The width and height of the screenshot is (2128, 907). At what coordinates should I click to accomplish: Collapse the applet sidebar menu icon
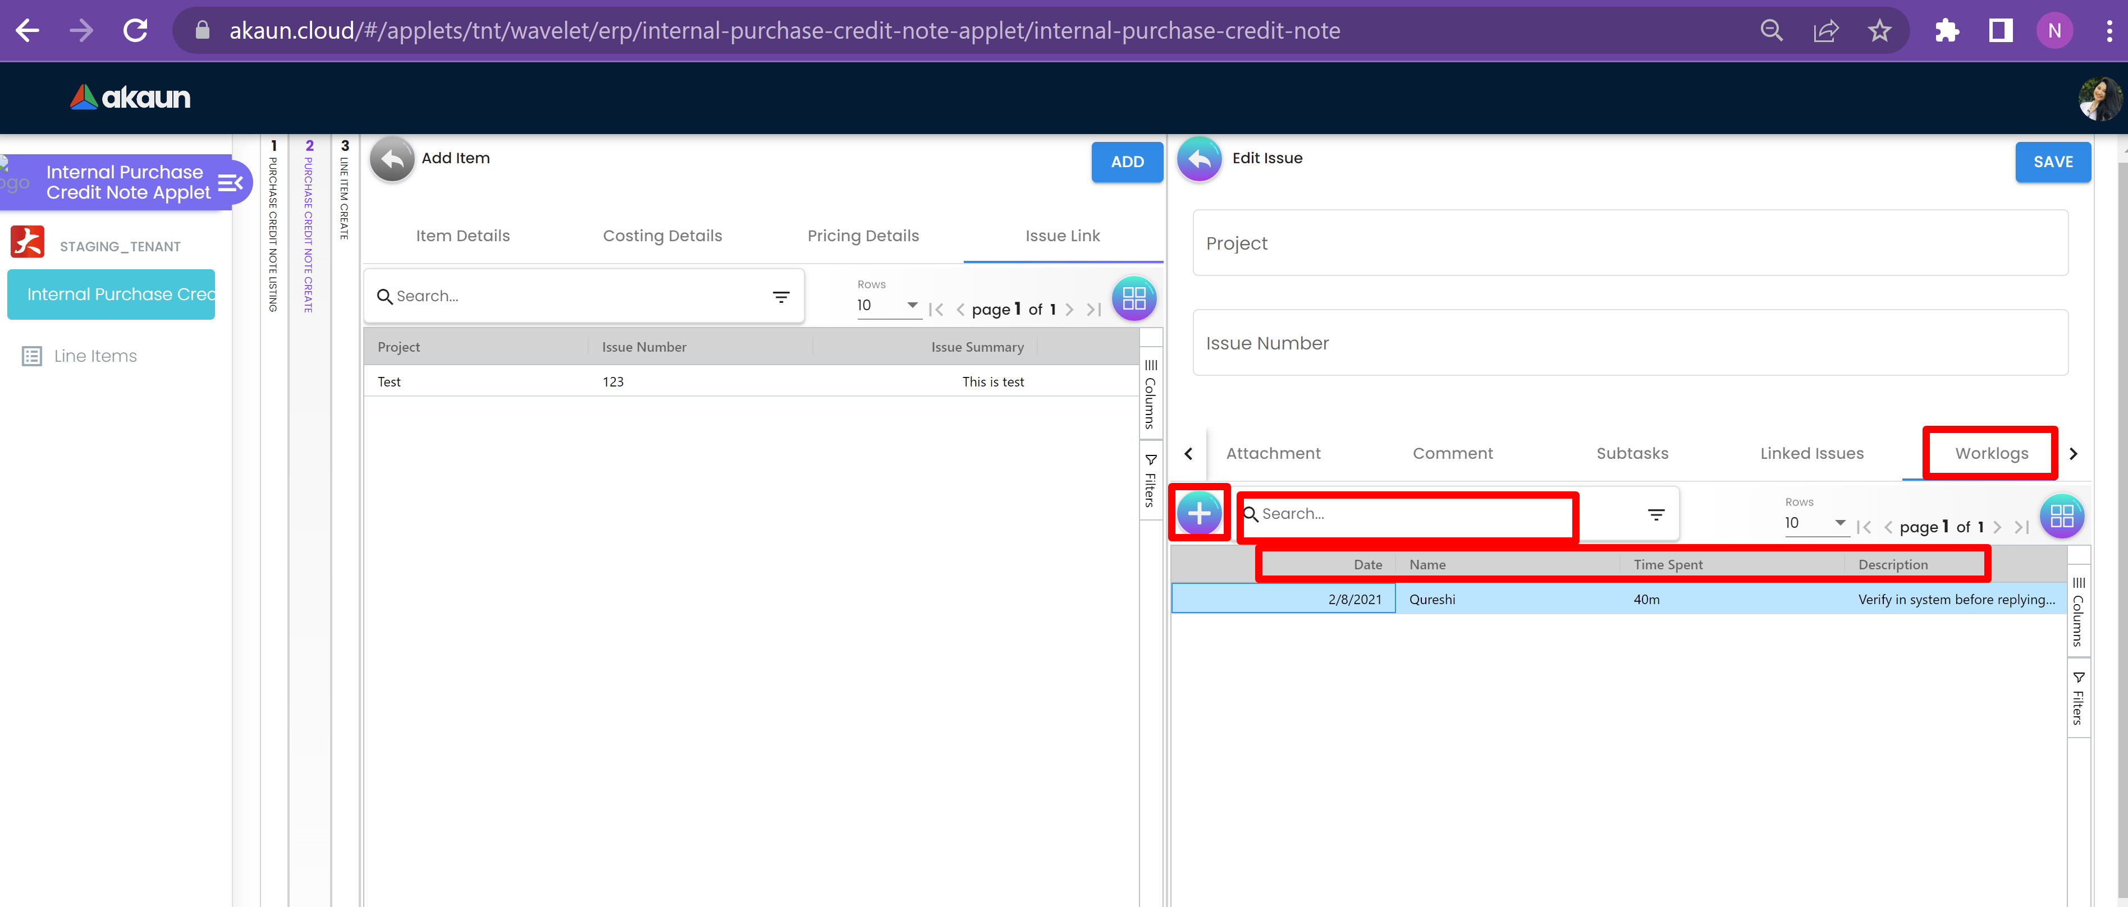tap(230, 182)
